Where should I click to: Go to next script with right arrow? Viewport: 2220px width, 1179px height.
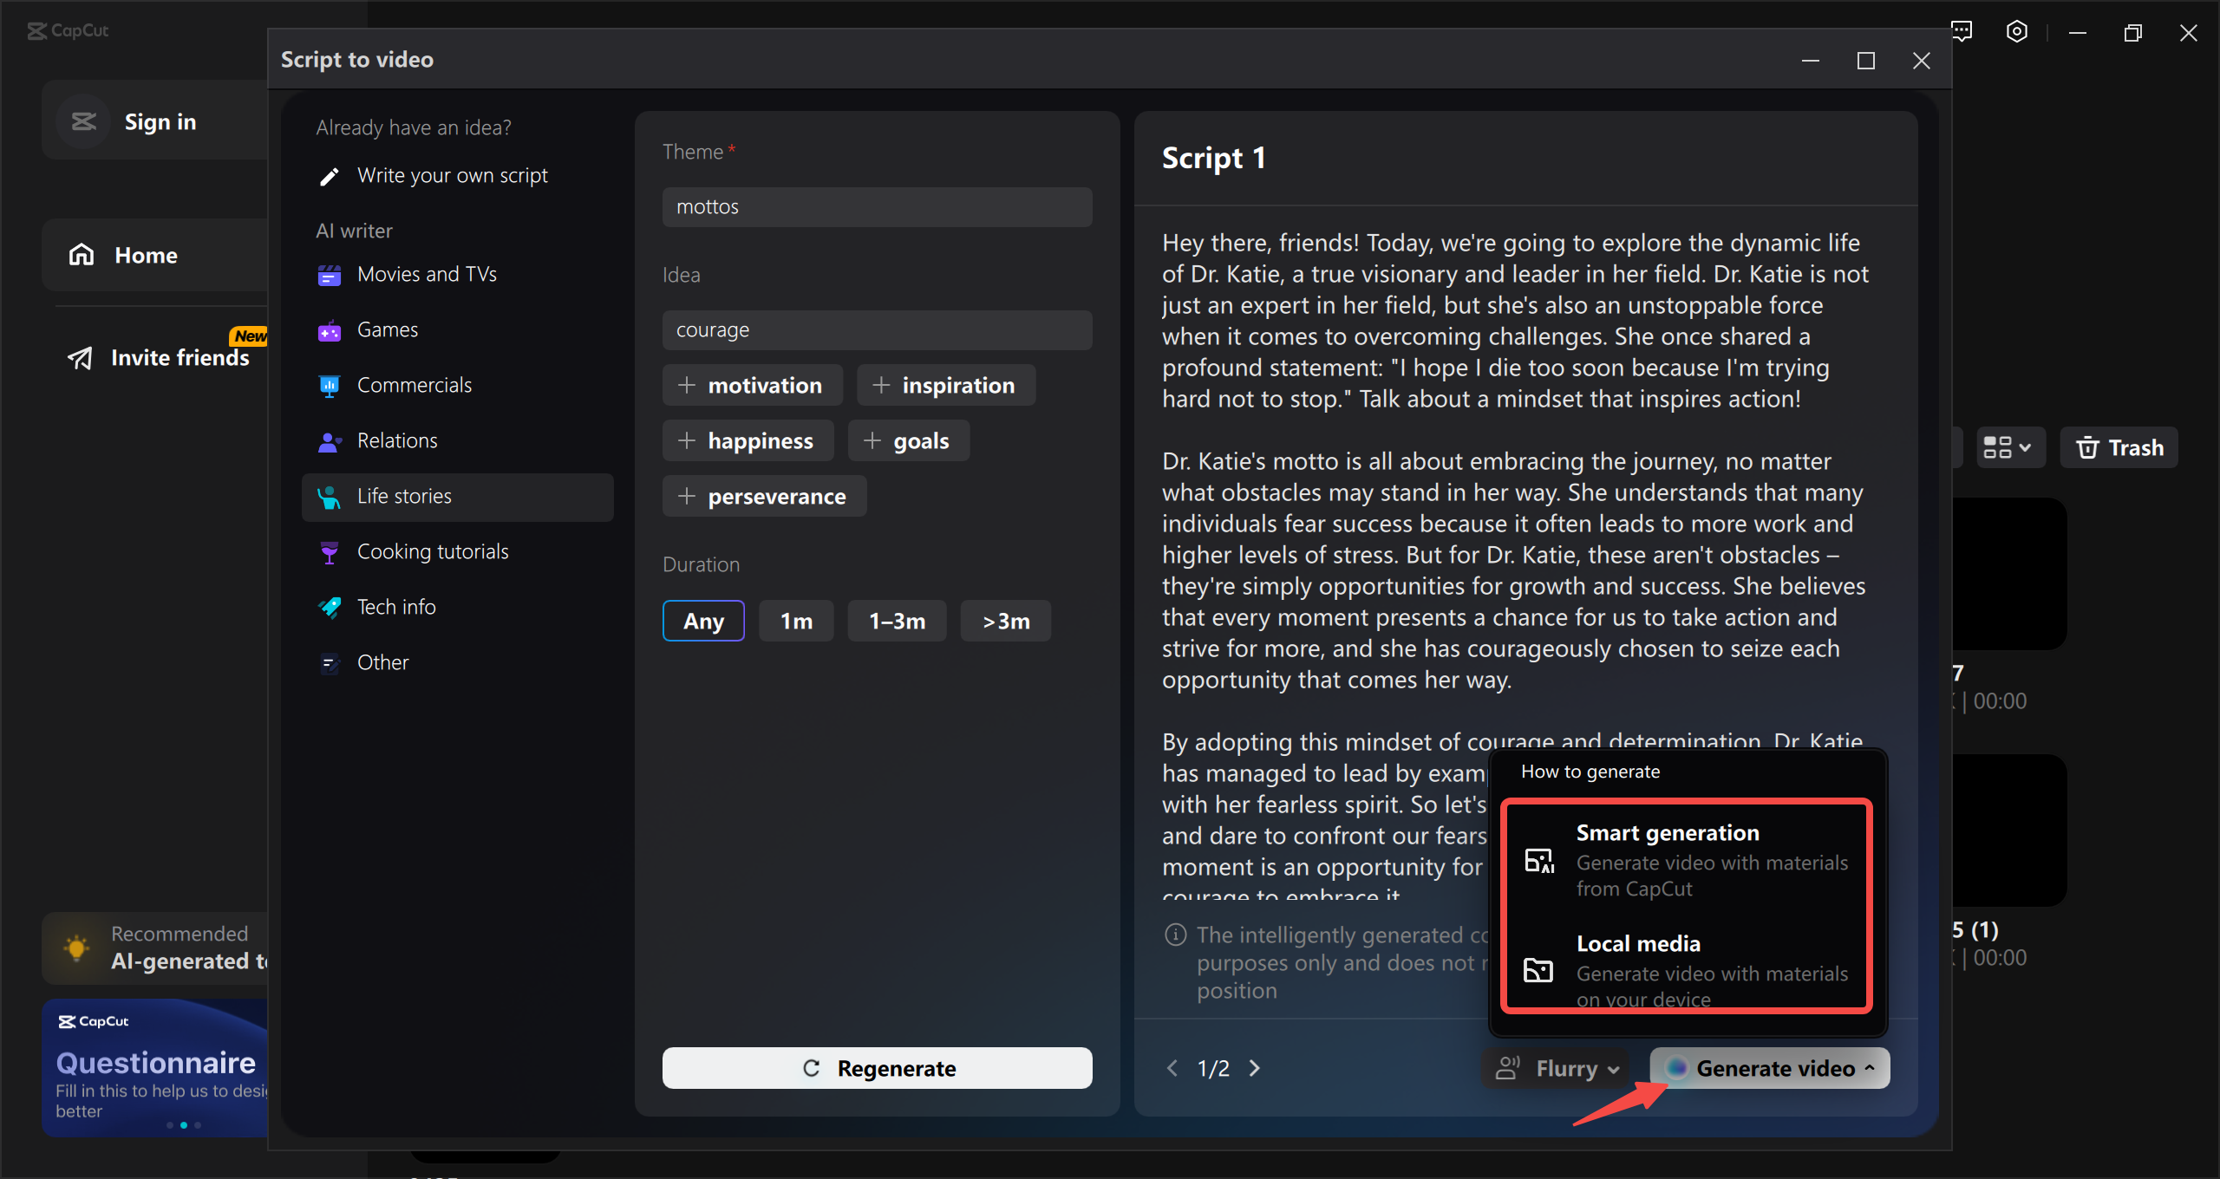click(1255, 1068)
